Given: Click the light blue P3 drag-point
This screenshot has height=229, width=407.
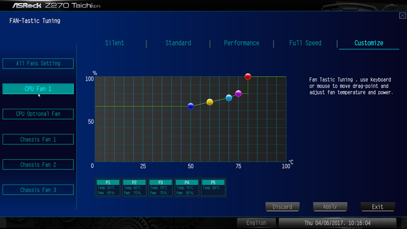Looking at the screenshot, I should [x=228, y=98].
